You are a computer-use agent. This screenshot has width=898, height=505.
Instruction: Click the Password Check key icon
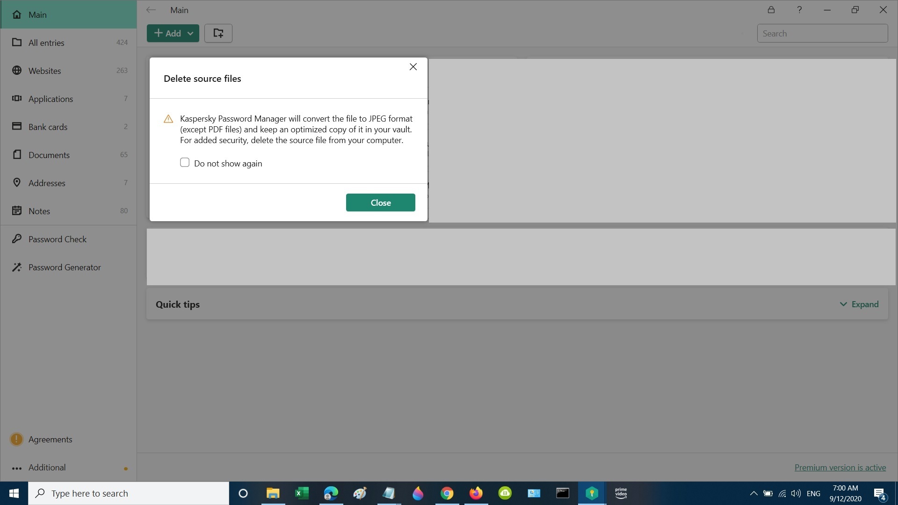tap(17, 238)
